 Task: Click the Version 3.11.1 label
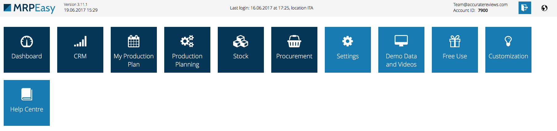[75, 5]
